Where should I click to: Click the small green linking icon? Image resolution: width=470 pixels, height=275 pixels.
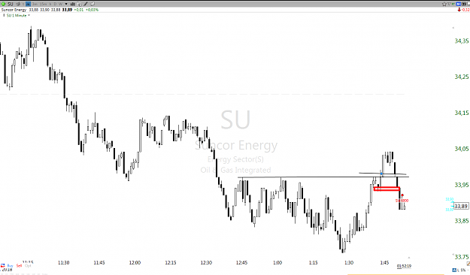click(453, 5)
